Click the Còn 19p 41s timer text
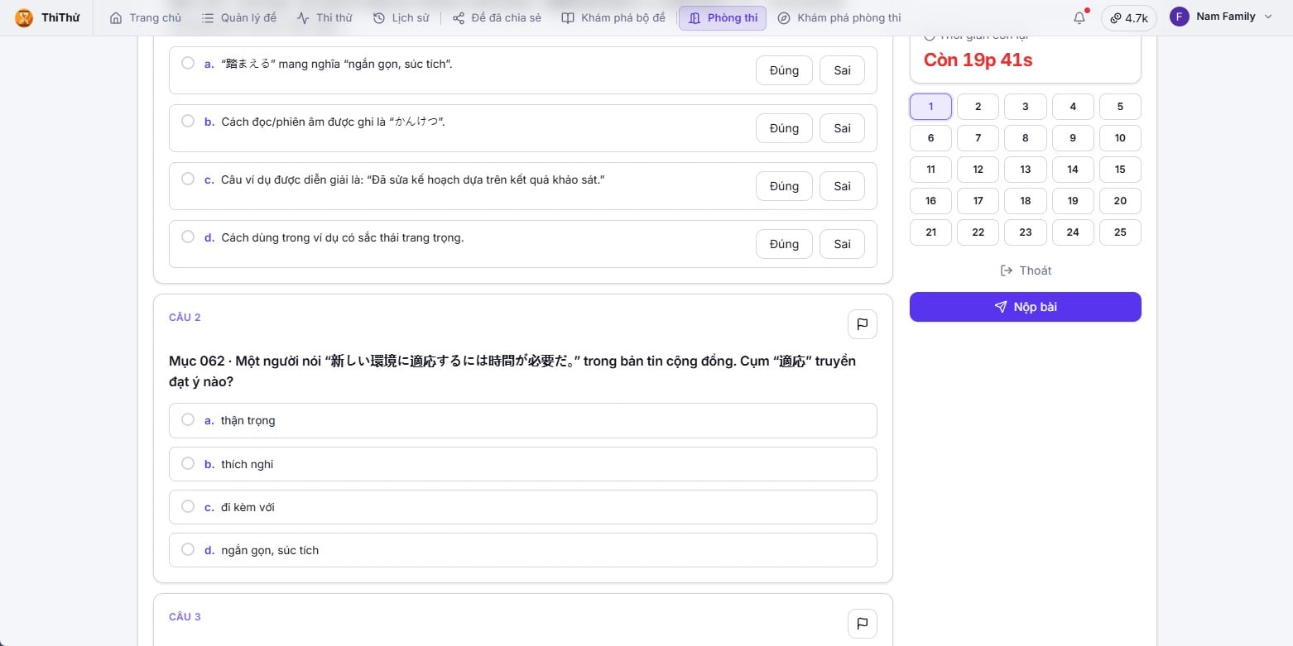This screenshot has width=1293, height=646. [978, 60]
